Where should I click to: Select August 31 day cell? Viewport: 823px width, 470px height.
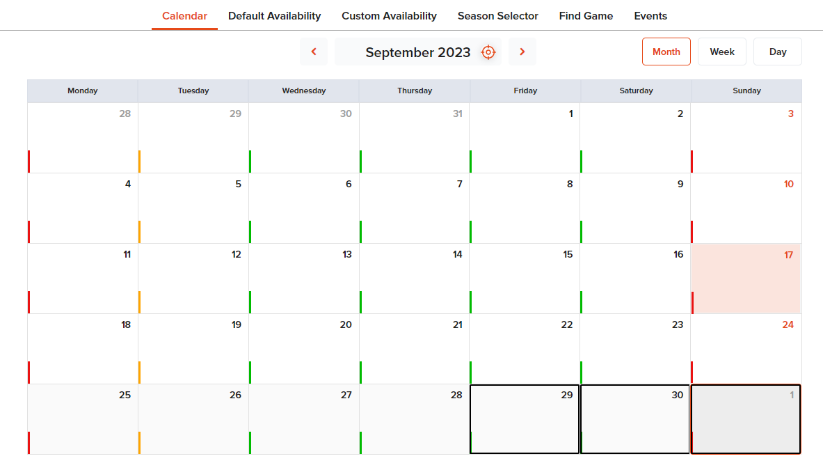415,138
